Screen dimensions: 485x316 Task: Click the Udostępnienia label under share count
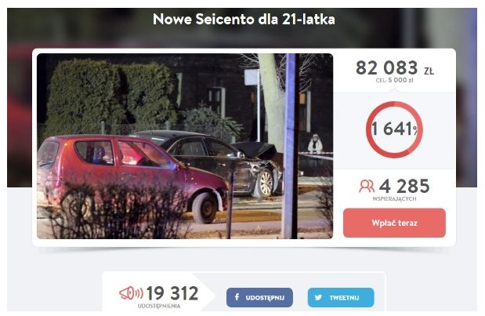pos(159,306)
